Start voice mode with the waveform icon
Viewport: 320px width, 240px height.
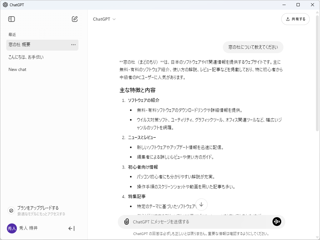[x=277, y=221]
